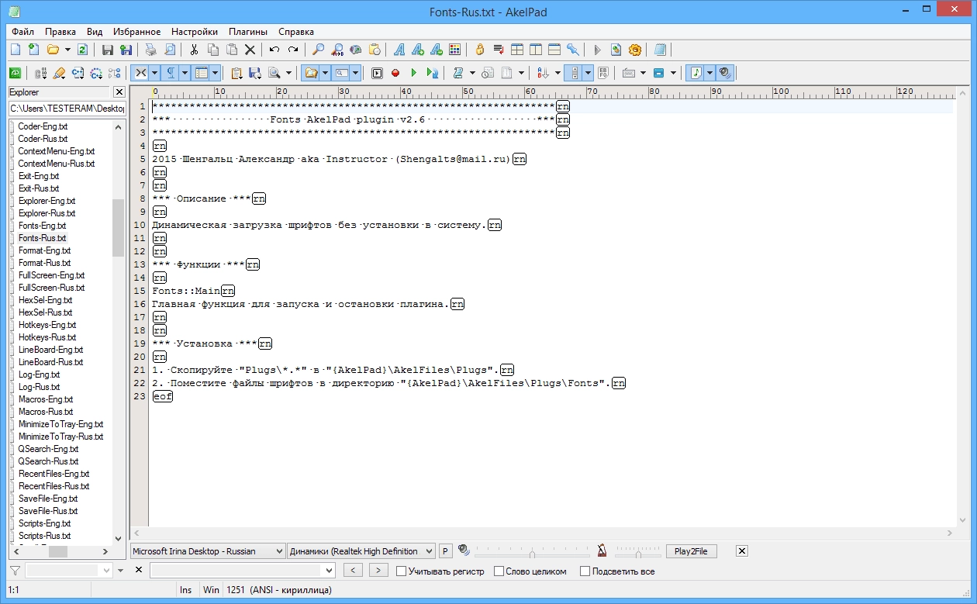
Task: Close the Explorer panel with its X button
Action: click(119, 92)
